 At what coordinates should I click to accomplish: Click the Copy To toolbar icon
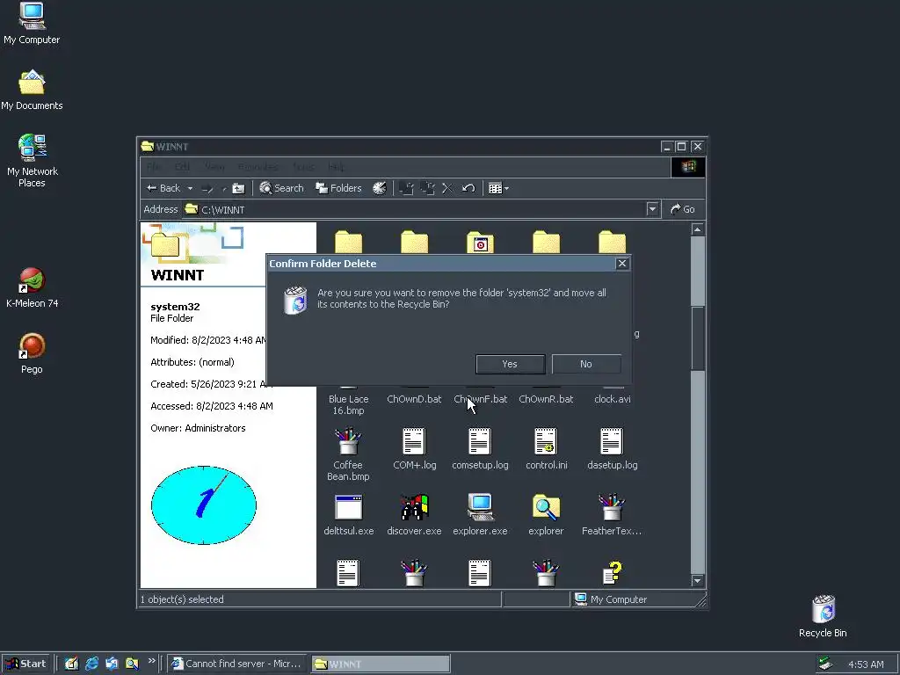pyautogui.click(x=428, y=188)
